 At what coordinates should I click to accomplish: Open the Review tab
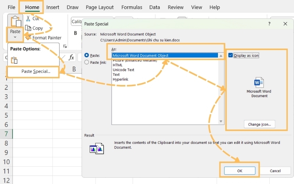(176, 7)
